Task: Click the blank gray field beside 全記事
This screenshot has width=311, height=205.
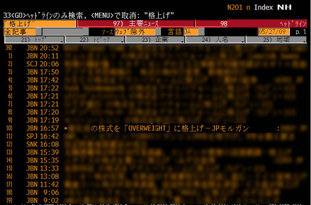Action: tap(66, 32)
